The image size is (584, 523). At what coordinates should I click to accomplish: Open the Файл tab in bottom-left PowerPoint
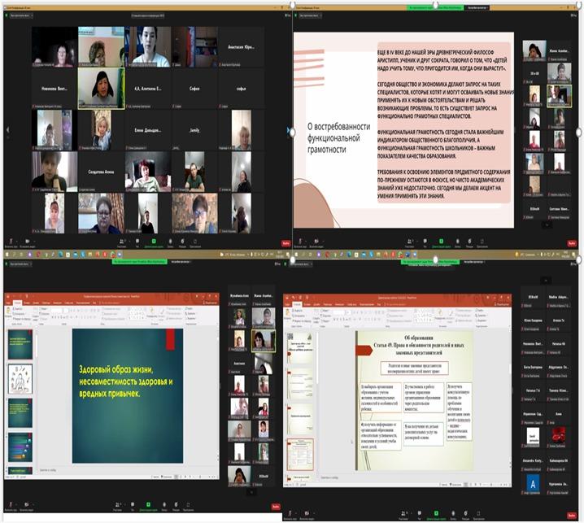pyautogui.click(x=10, y=304)
